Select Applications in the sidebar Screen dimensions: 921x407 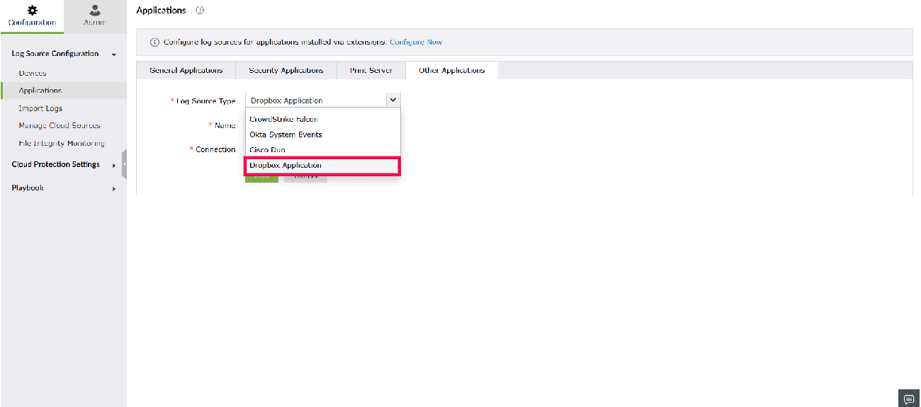40,91
